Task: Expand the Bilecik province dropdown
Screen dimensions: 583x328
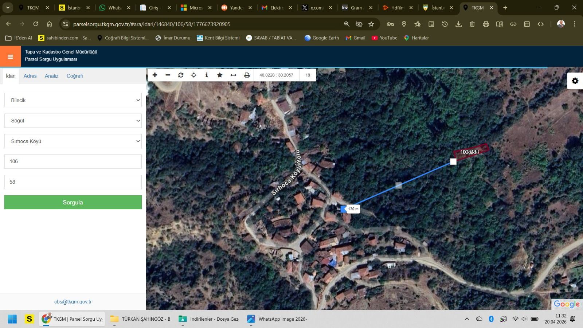Action: click(x=73, y=100)
